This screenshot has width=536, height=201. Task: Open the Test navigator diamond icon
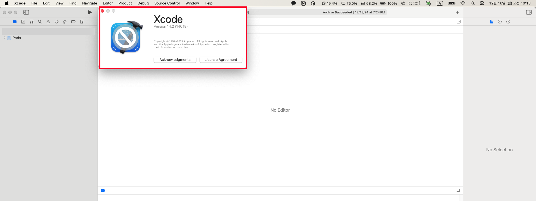57,21
